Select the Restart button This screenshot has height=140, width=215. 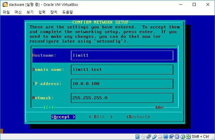point(138,117)
